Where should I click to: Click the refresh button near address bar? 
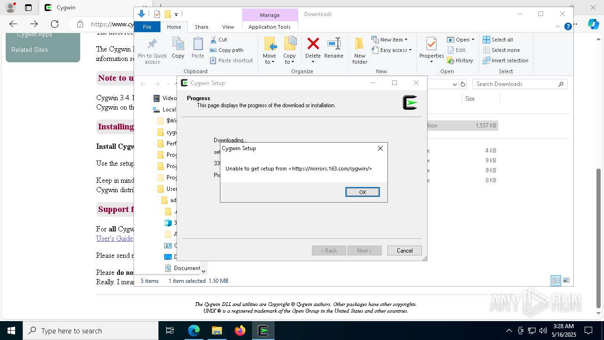[x=463, y=84]
